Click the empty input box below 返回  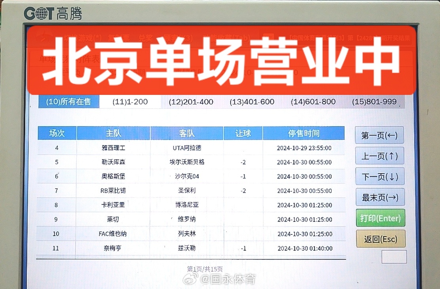[x=394, y=257]
